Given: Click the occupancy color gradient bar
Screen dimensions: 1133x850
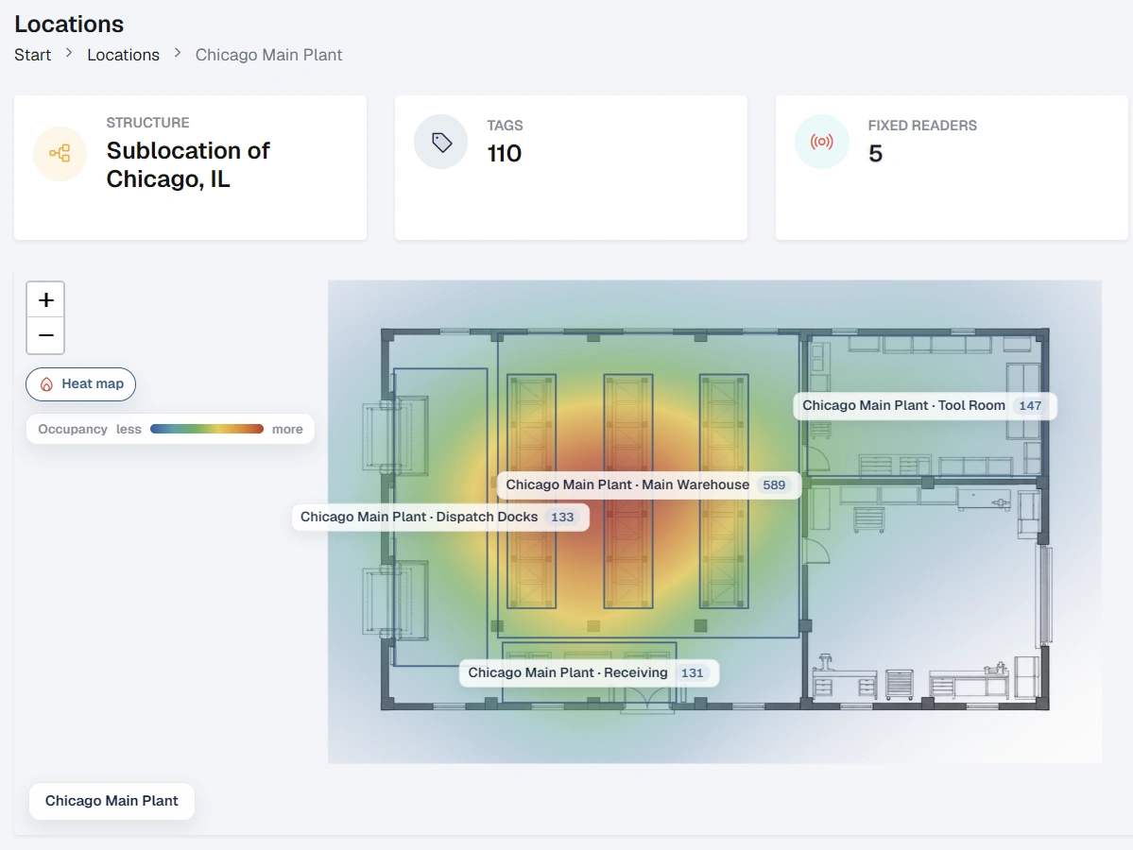Looking at the screenshot, I should pyautogui.click(x=207, y=429).
